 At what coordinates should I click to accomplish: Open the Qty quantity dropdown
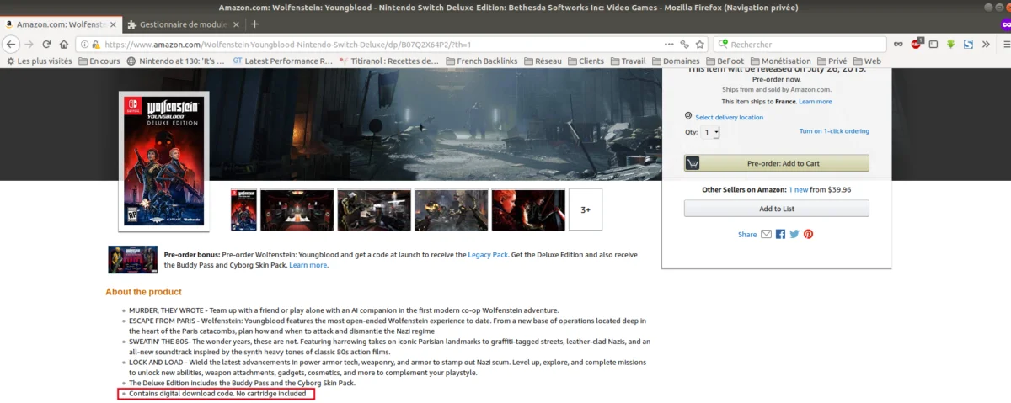pyautogui.click(x=711, y=132)
